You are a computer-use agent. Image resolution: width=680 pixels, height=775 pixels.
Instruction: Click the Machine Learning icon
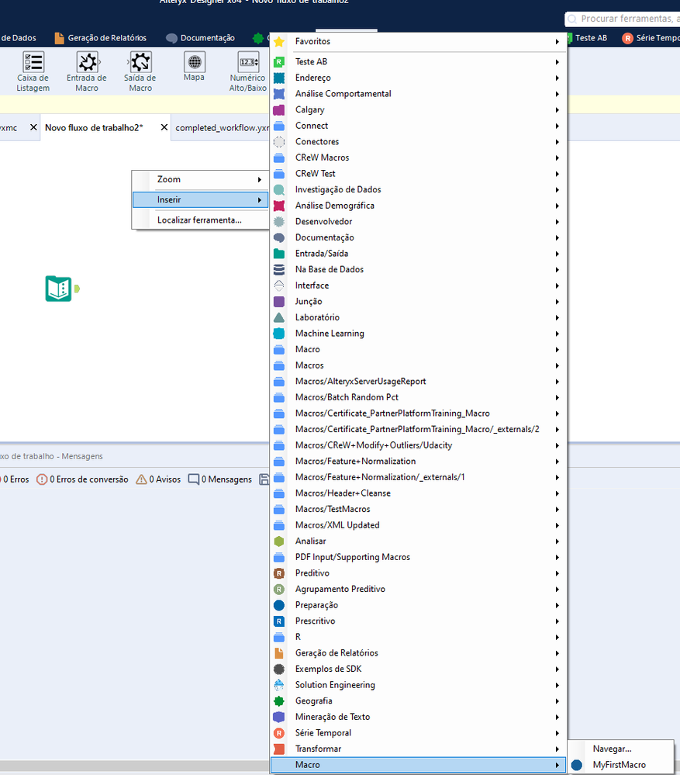pyautogui.click(x=279, y=334)
